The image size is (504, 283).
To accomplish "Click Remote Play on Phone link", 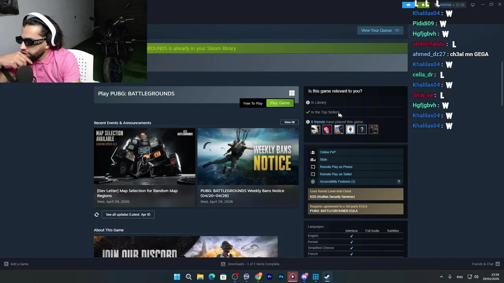I will (336, 167).
